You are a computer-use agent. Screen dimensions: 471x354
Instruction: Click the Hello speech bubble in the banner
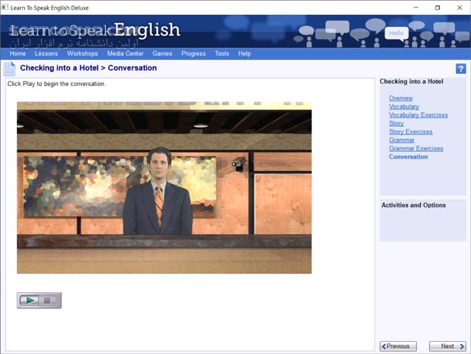pos(396,34)
